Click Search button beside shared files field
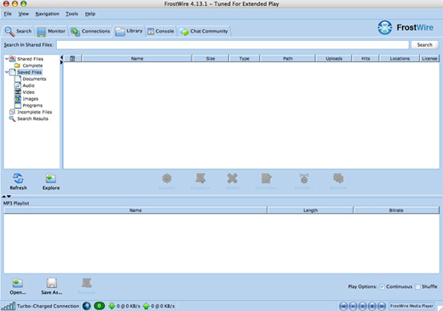Viewport: 443px width, 311px height. click(424, 45)
